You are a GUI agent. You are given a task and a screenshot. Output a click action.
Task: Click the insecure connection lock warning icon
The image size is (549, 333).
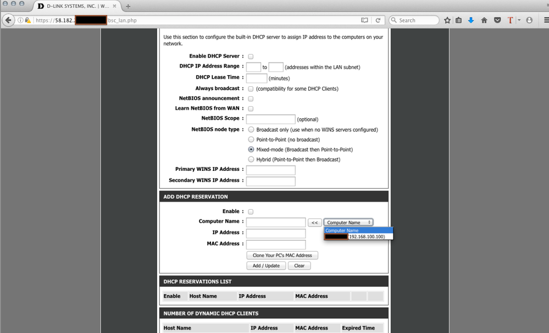pos(28,20)
